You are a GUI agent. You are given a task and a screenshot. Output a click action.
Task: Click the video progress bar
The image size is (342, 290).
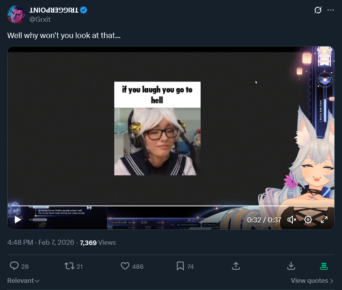tap(171, 206)
